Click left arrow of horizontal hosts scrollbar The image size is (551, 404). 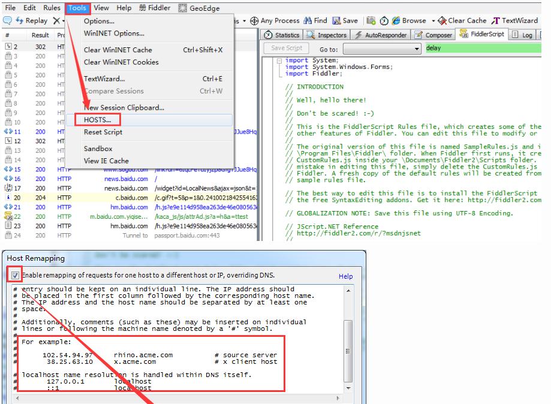[17, 398]
